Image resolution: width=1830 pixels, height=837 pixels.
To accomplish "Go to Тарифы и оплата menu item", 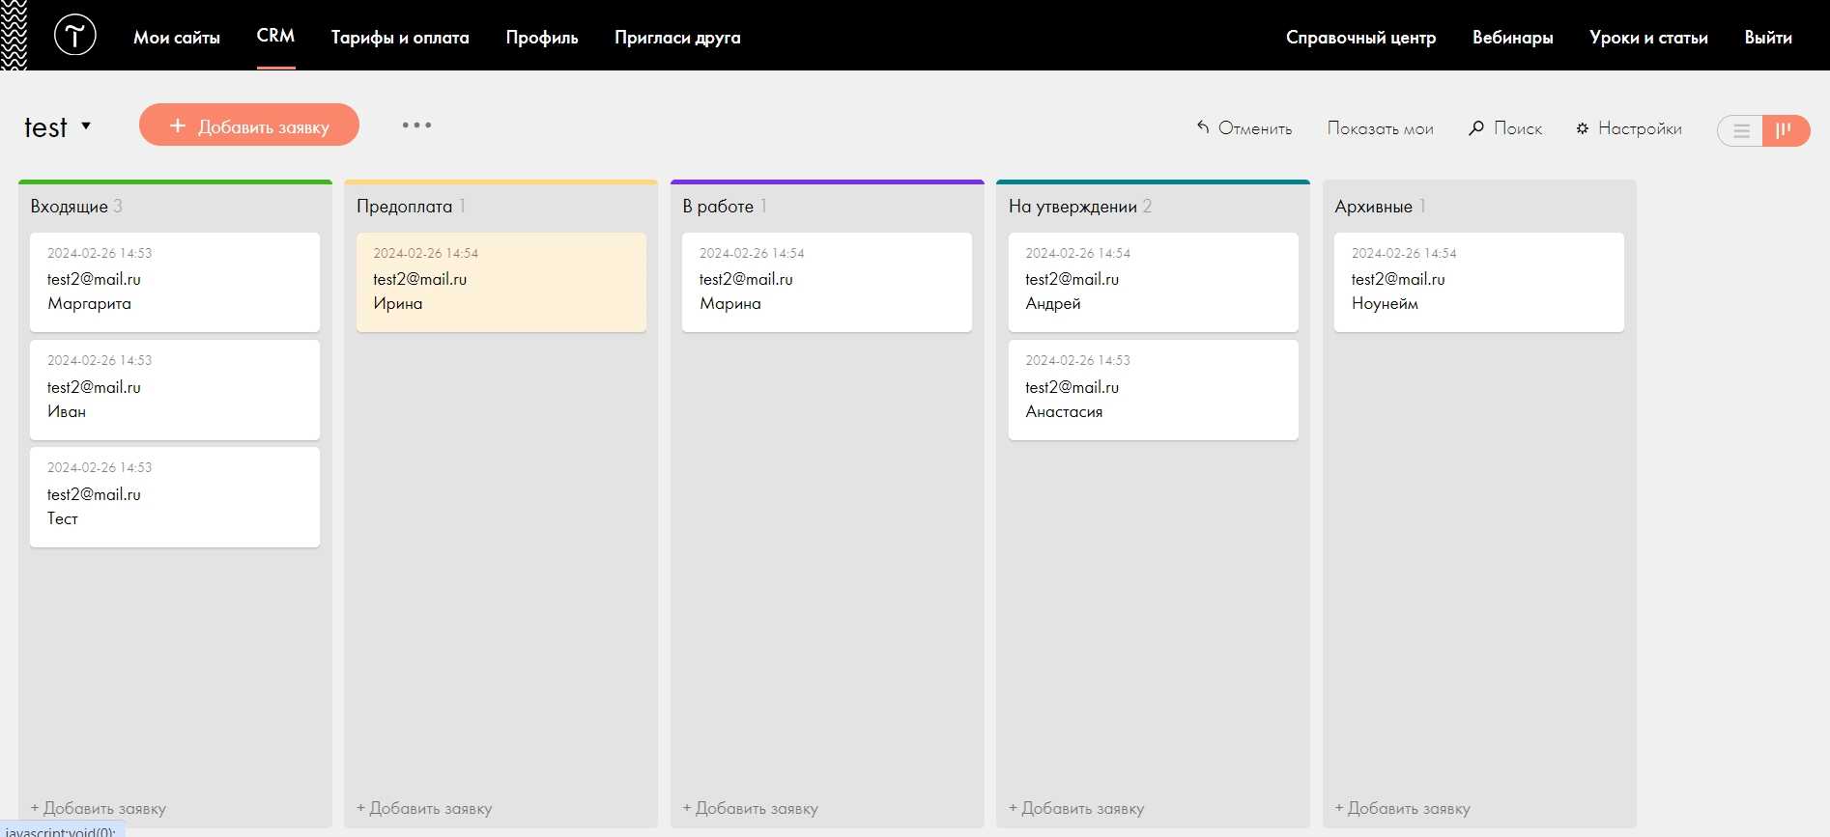I will tap(400, 38).
